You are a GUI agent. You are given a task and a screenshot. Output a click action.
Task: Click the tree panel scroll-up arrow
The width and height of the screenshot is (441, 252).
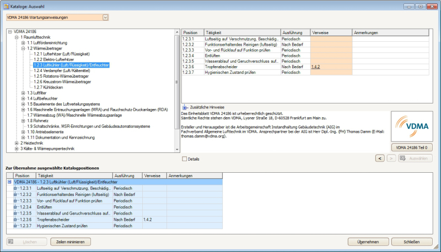[177, 32]
